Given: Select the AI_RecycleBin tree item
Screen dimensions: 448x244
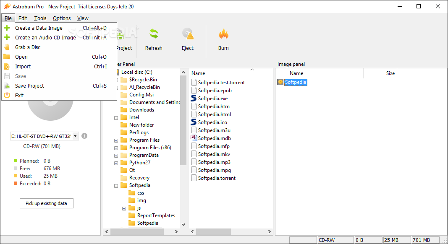Looking at the screenshot, I should (x=144, y=87).
